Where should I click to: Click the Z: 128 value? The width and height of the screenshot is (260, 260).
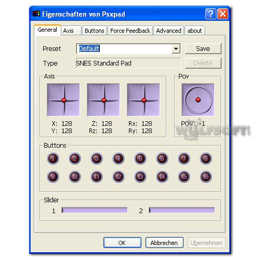point(102,124)
